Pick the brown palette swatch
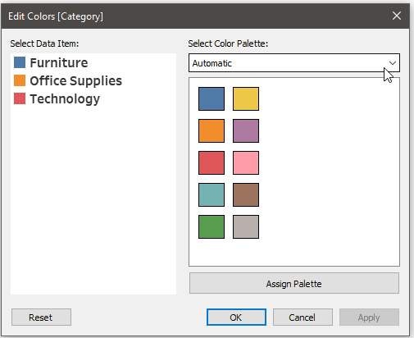 coord(246,194)
